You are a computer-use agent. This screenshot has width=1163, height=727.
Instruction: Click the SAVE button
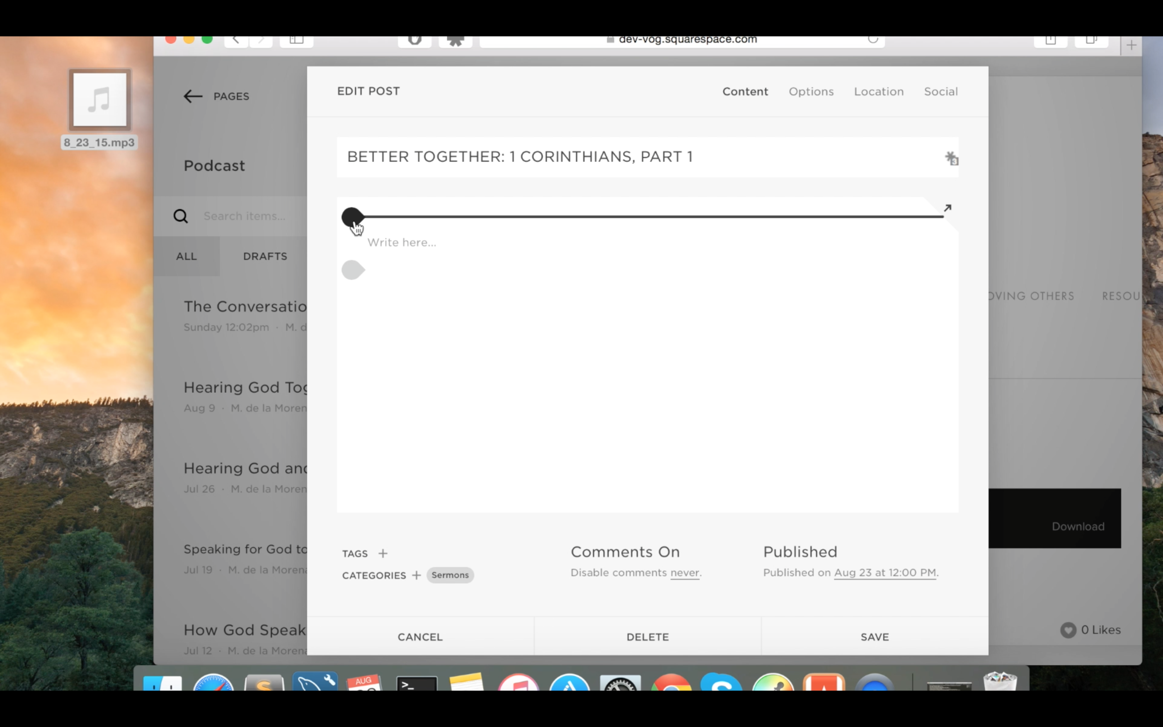click(x=875, y=637)
